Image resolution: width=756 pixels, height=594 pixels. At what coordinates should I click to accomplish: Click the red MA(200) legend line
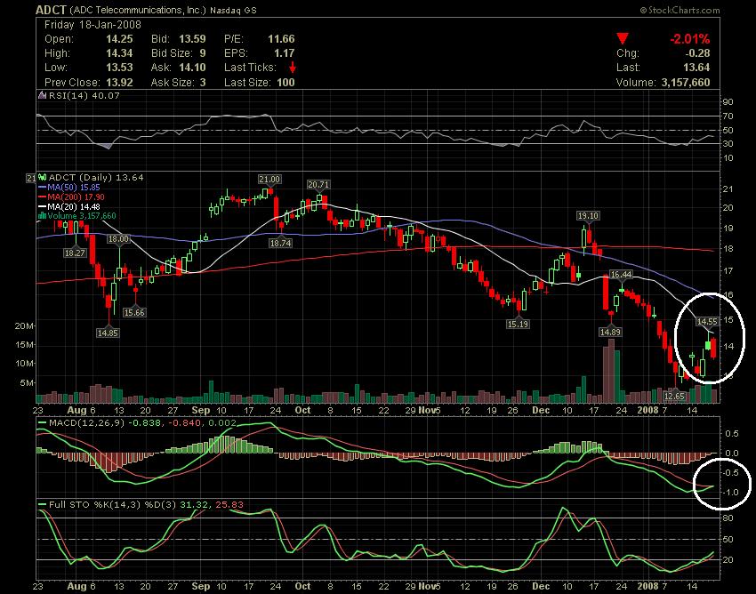coord(43,197)
